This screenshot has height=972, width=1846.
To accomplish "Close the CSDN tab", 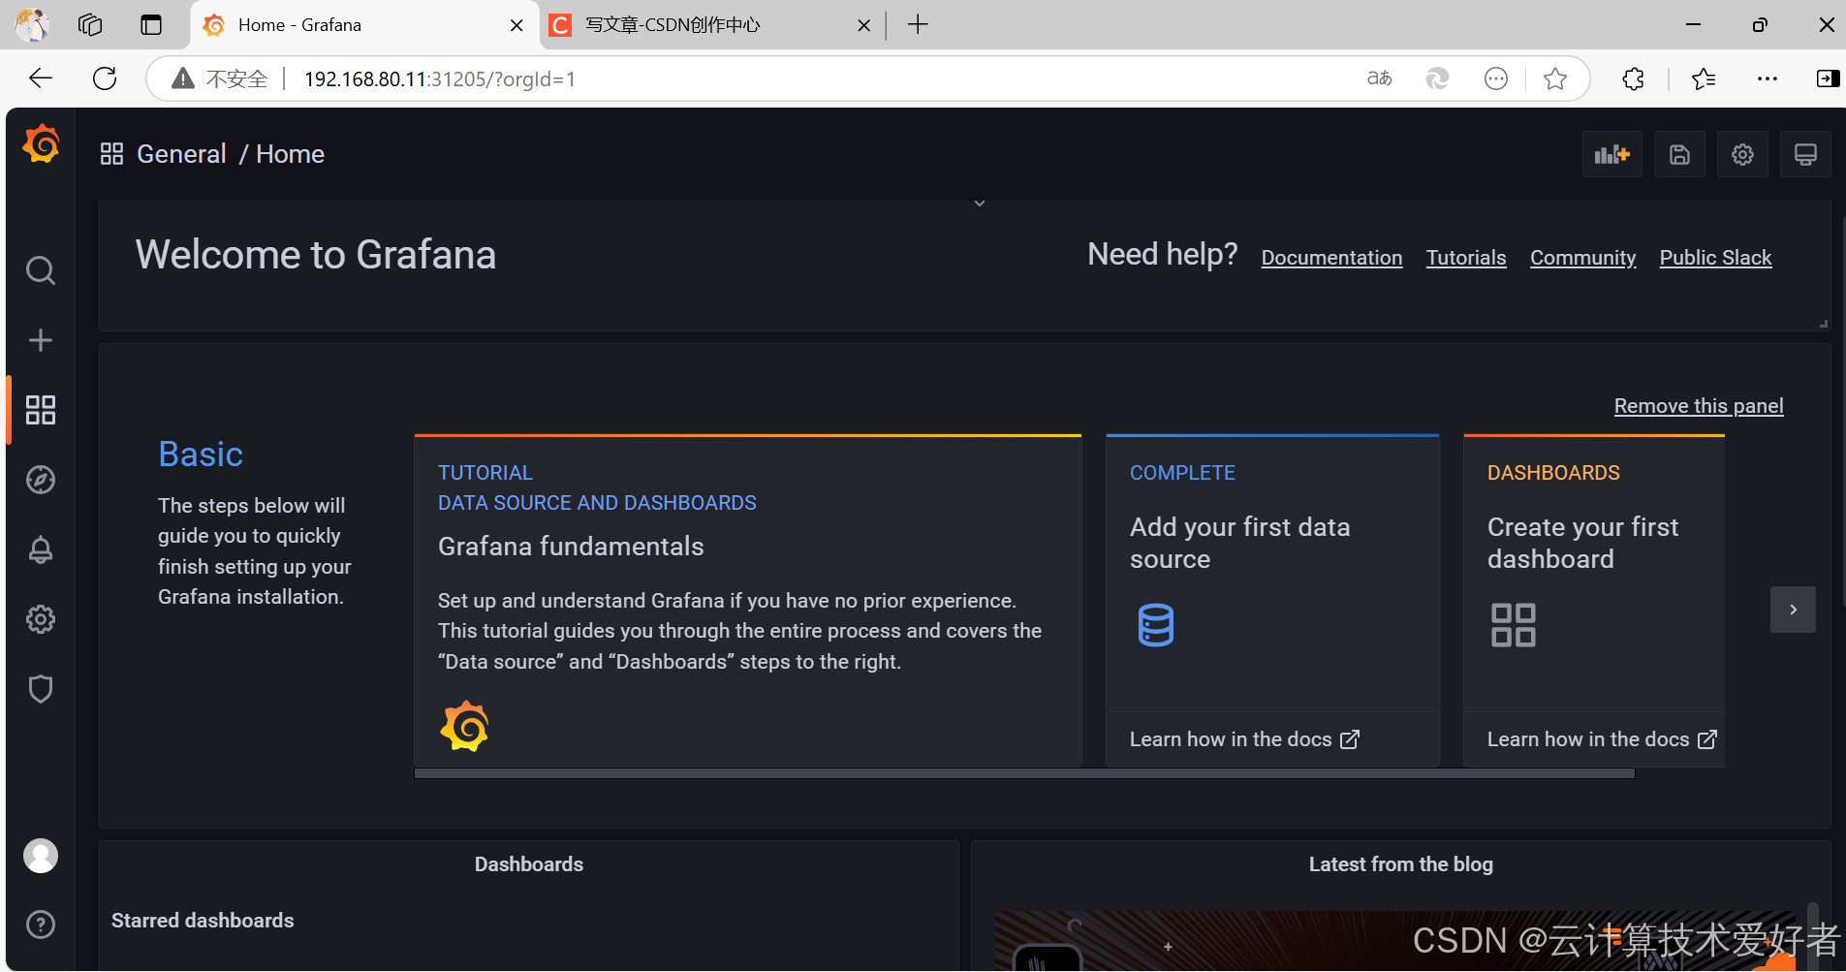I will coord(863,25).
